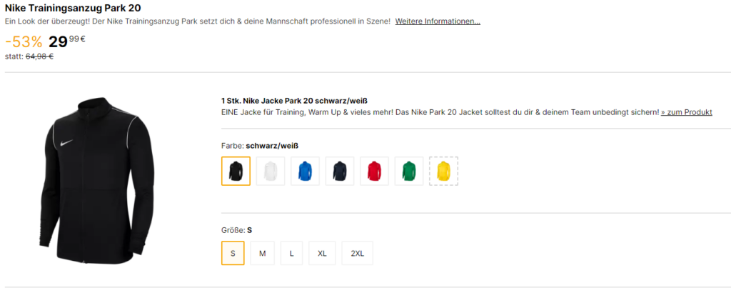731x288 pixels.
Task: Select the dark navy jacket swatch
Action: [340, 171]
